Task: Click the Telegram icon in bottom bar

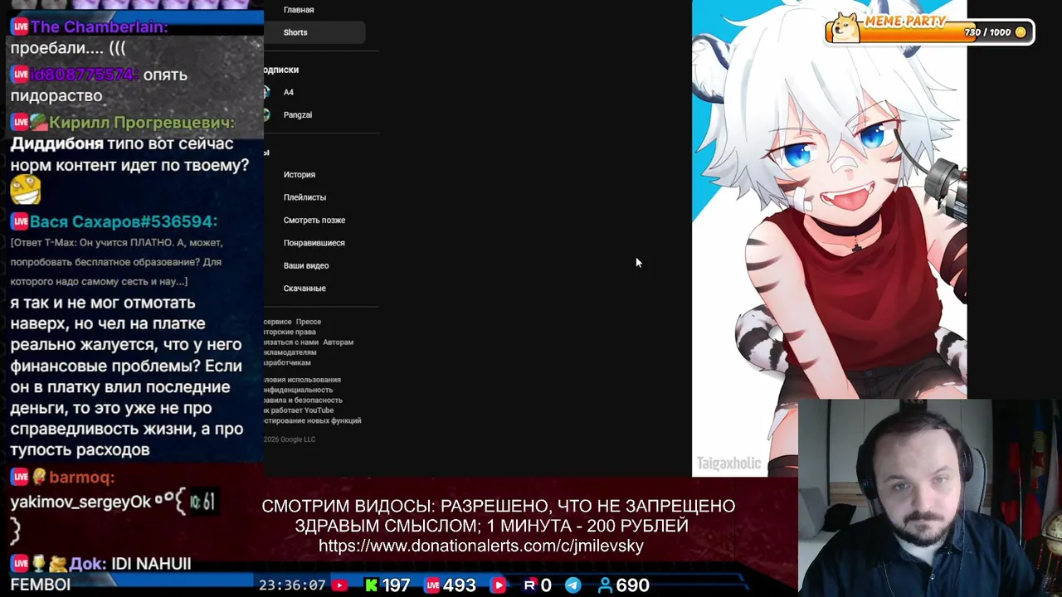Action: 573,585
